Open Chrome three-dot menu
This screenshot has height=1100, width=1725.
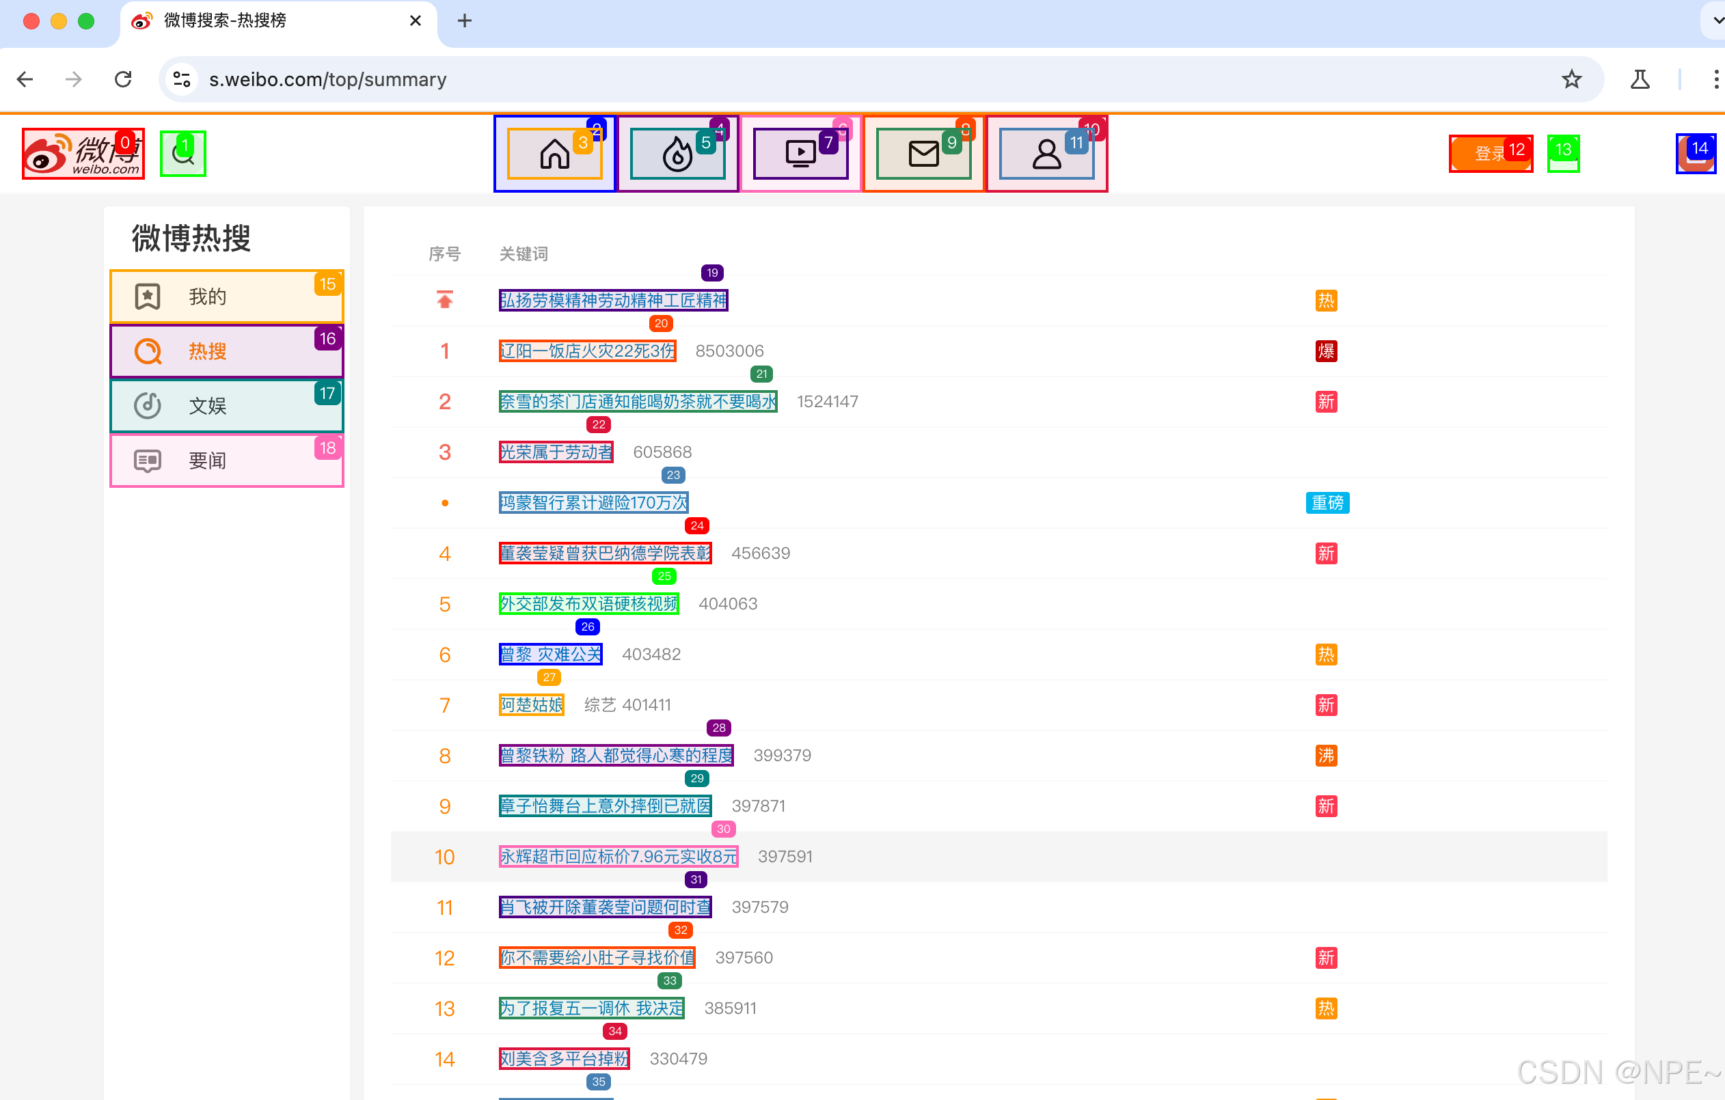tap(1715, 79)
